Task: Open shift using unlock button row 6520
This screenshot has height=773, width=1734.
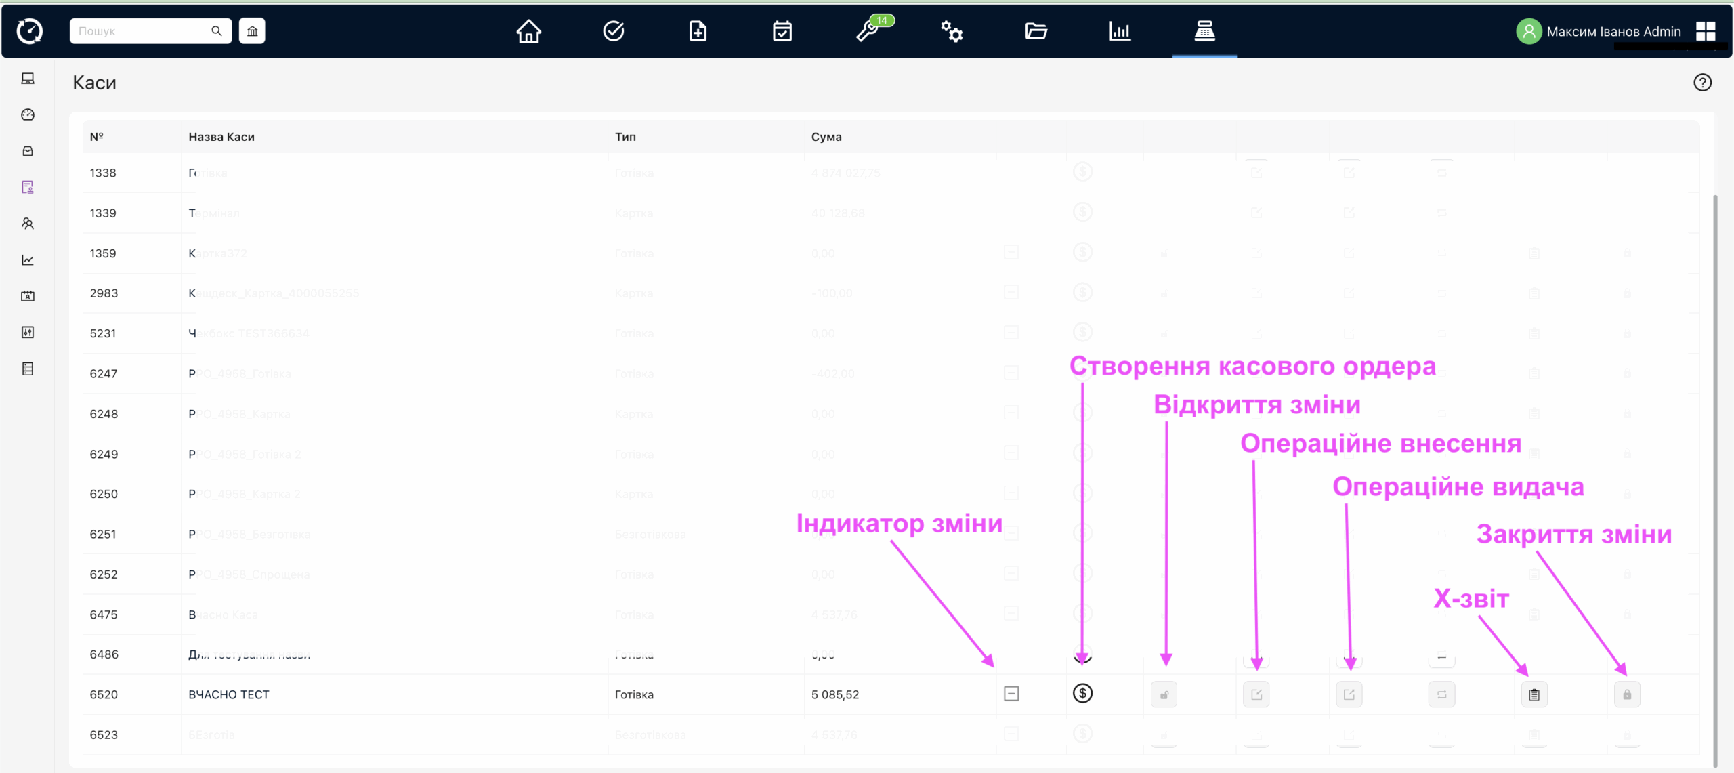Action: click(x=1164, y=694)
